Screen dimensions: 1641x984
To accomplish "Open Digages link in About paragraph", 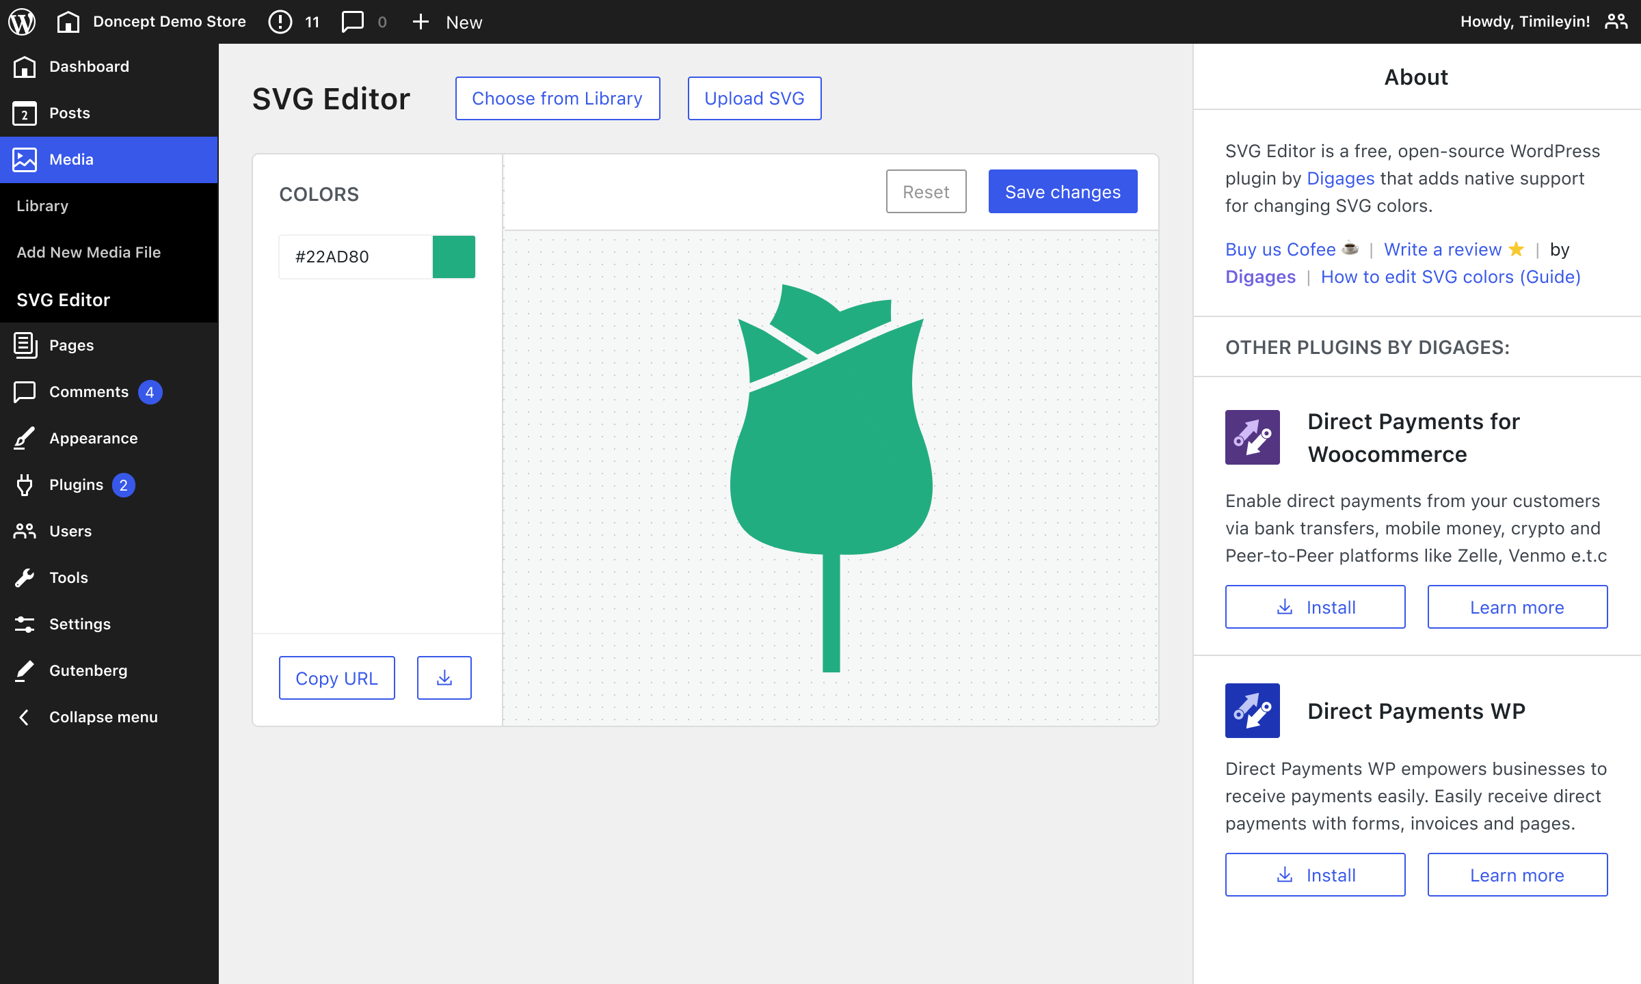I will click(1340, 178).
